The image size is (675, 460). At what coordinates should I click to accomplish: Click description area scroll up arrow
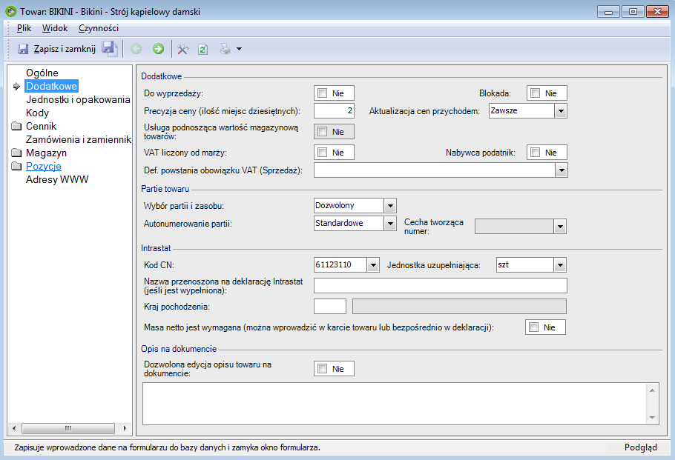click(x=652, y=390)
